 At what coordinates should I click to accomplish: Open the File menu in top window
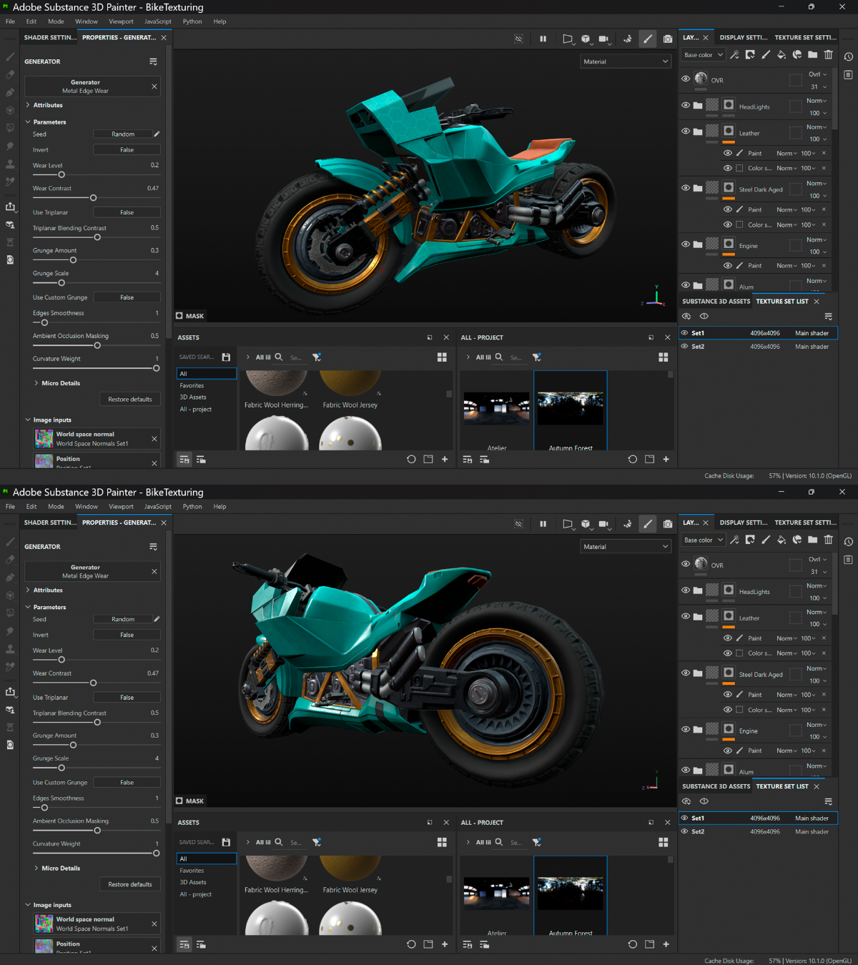10,21
